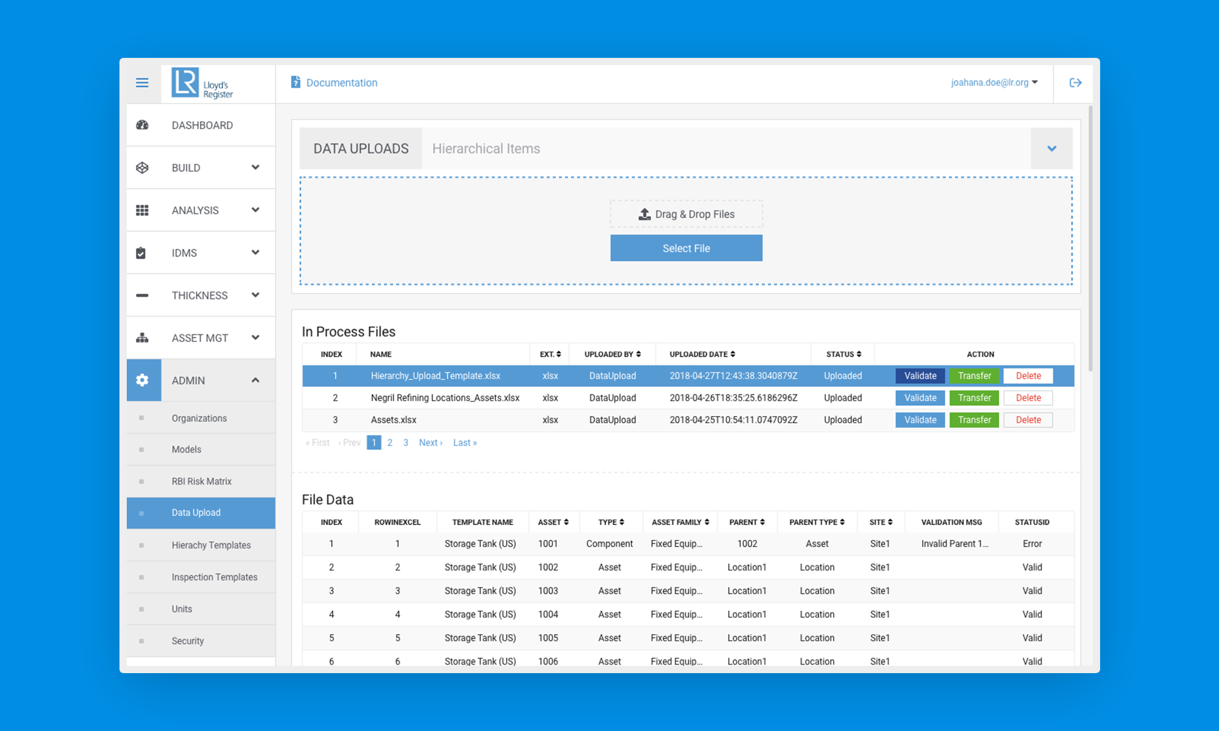Jump to Last page link

465,443
